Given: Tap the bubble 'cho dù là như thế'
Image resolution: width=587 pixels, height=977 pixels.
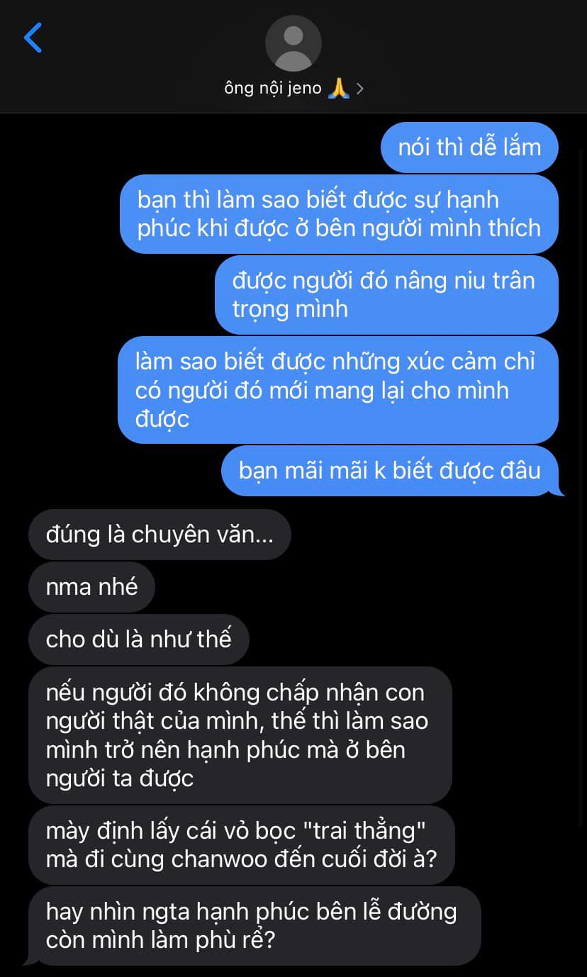Looking at the screenshot, I should (x=138, y=640).
